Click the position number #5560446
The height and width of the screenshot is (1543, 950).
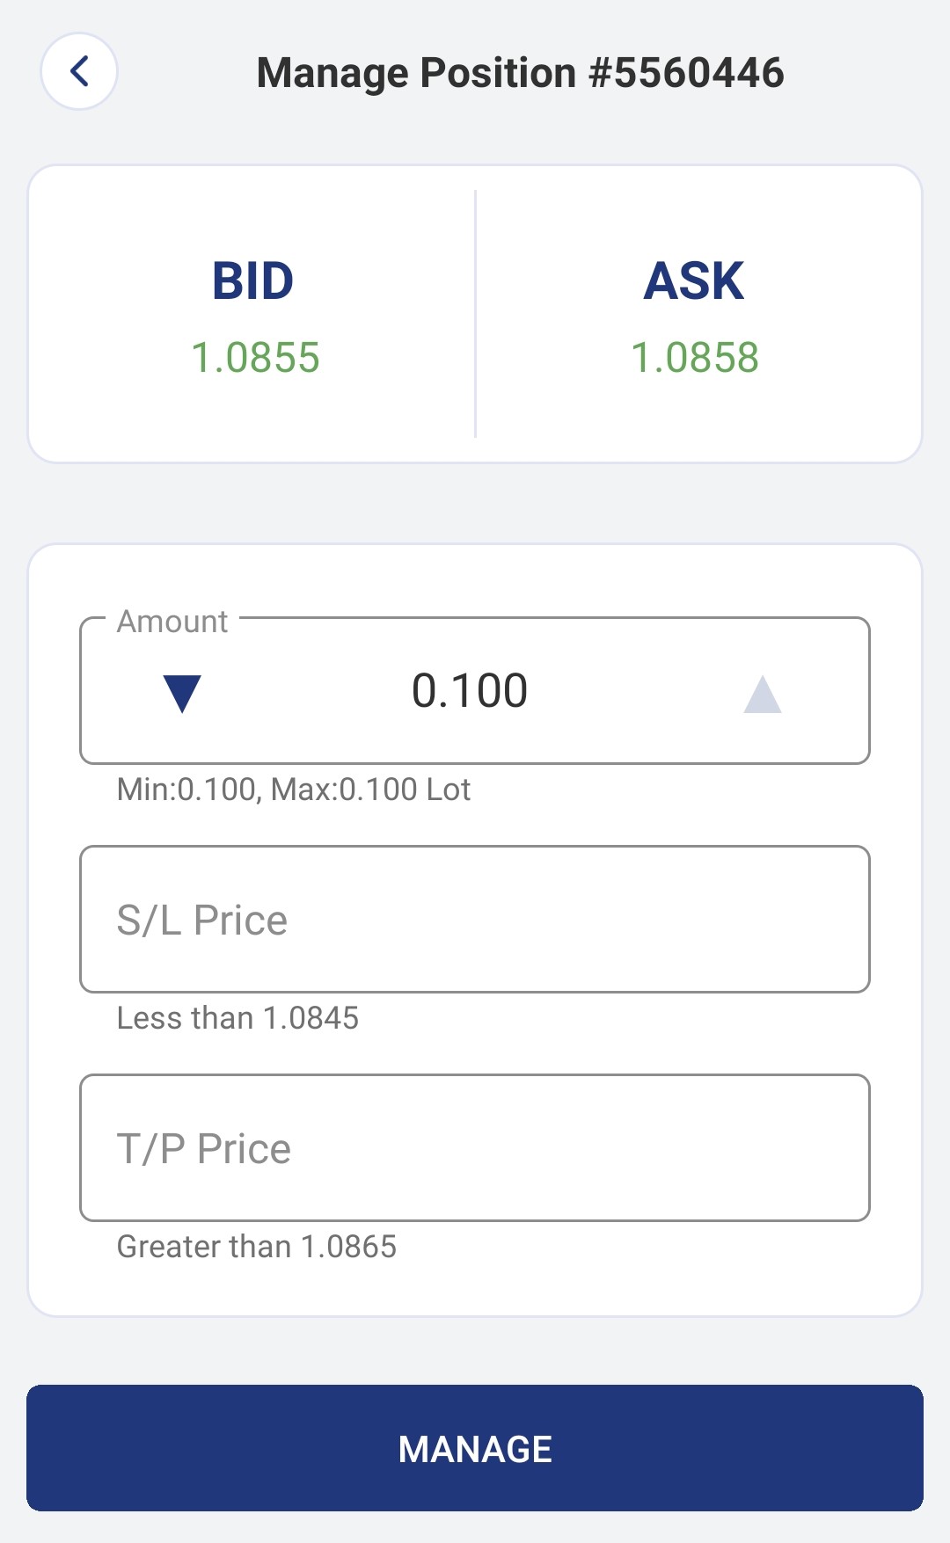click(686, 73)
